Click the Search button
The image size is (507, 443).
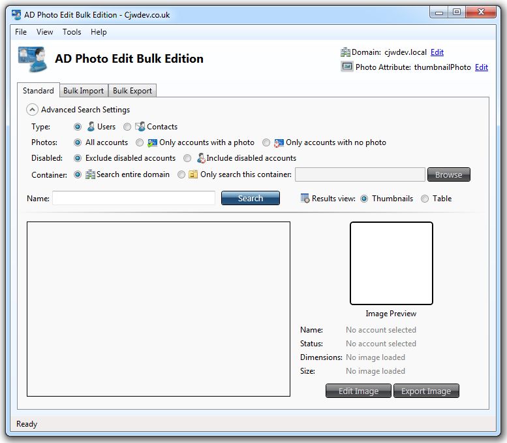[x=251, y=198]
